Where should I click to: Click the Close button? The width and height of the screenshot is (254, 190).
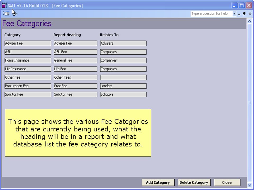[227, 182]
